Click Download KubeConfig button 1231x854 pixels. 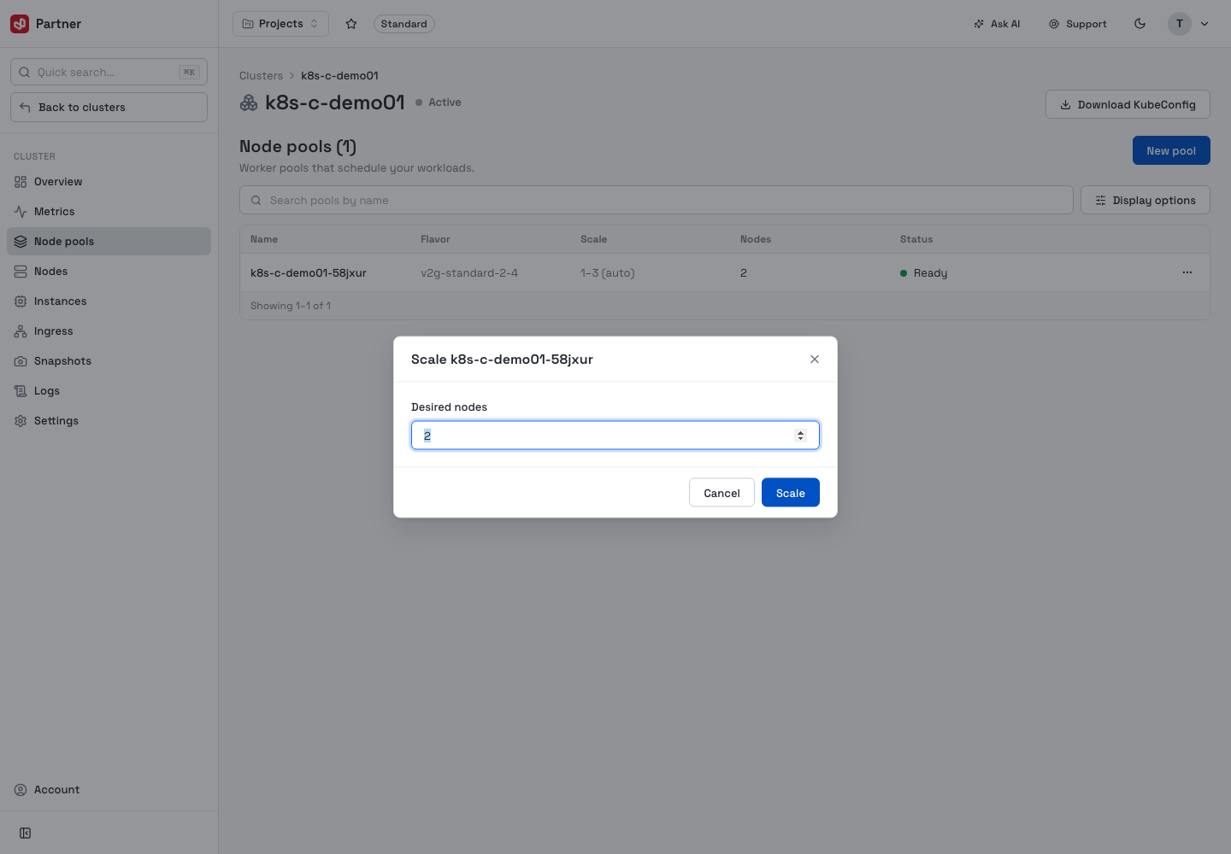point(1128,104)
